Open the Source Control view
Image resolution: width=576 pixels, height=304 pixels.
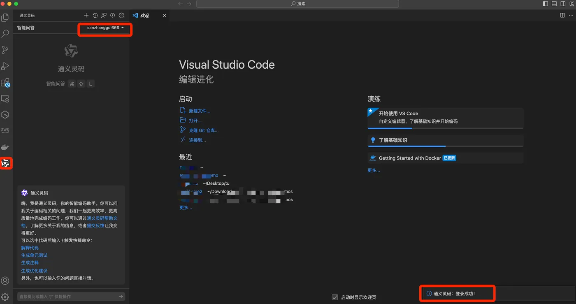pos(5,50)
